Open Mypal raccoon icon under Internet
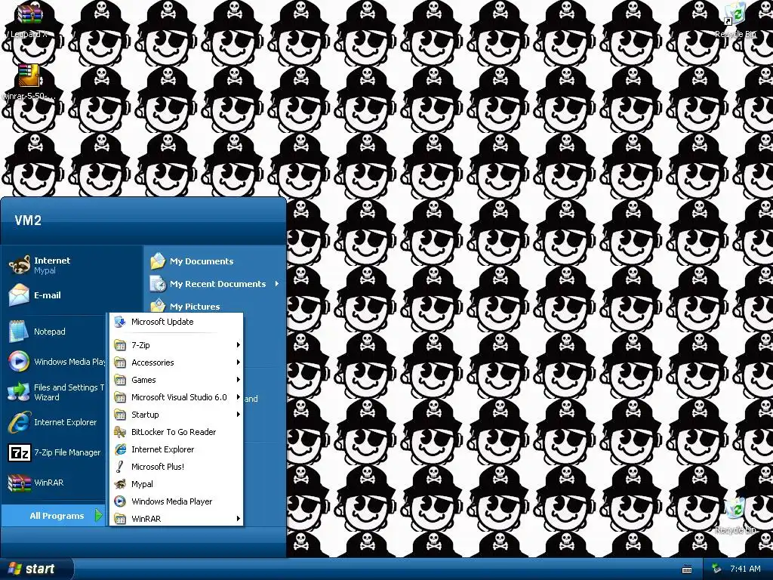The width and height of the screenshot is (773, 580). 20,265
